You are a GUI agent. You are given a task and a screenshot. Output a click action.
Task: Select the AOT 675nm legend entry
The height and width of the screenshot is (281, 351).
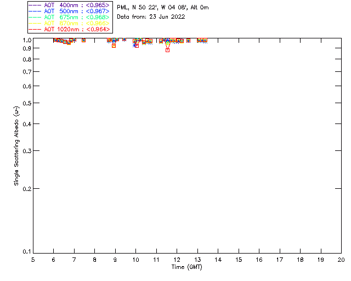pyautogui.click(x=69, y=17)
